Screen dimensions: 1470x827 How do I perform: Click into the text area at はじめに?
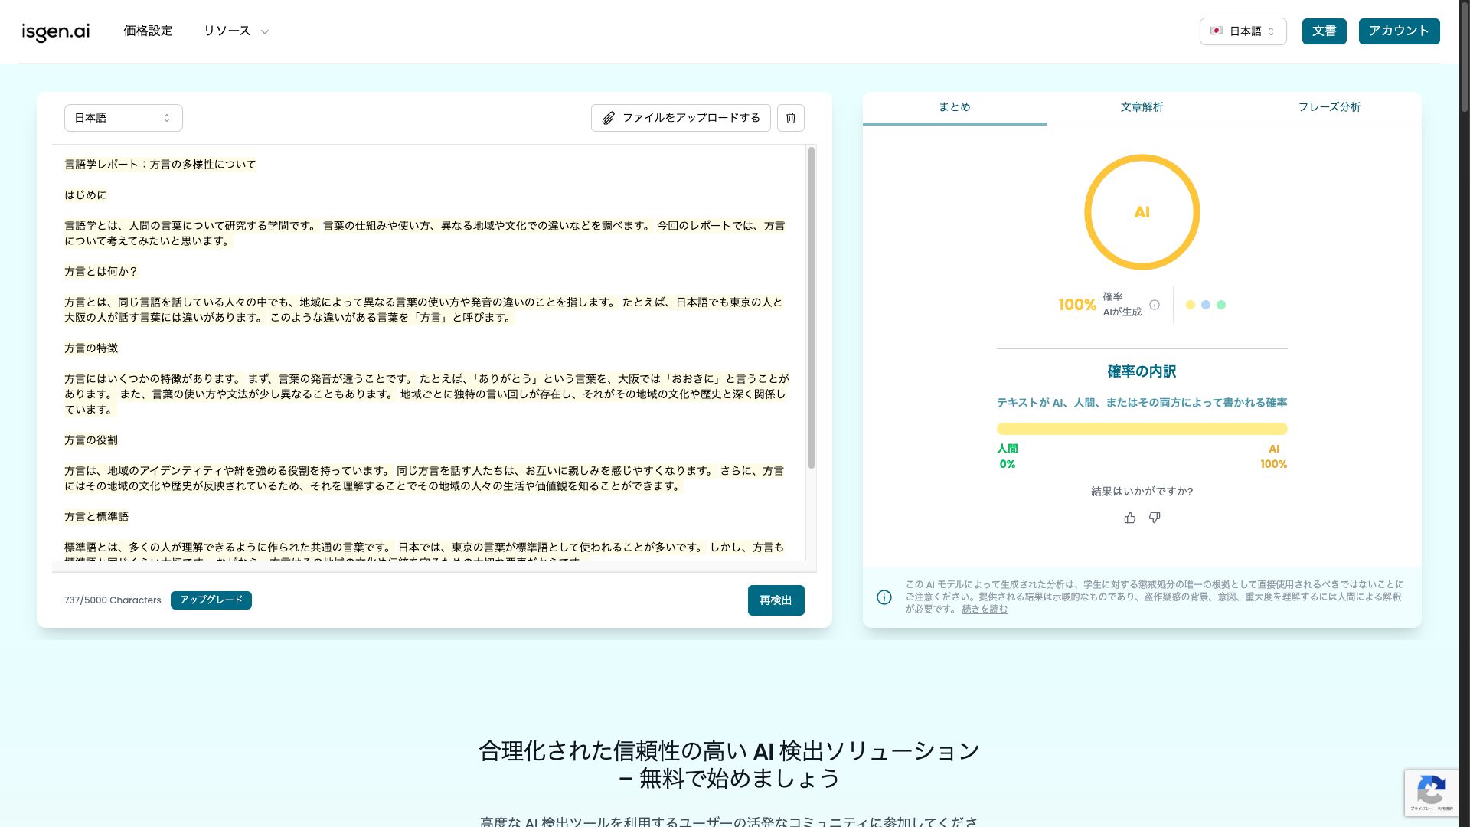tap(86, 195)
